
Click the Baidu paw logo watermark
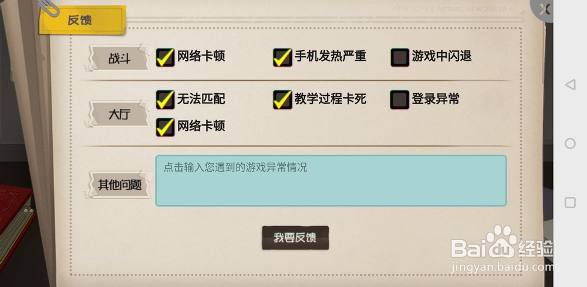501,241
